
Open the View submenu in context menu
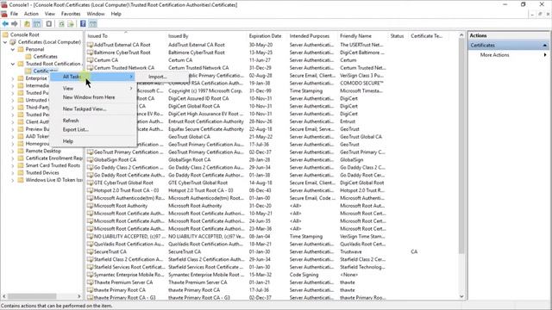pyautogui.click(x=93, y=88)
